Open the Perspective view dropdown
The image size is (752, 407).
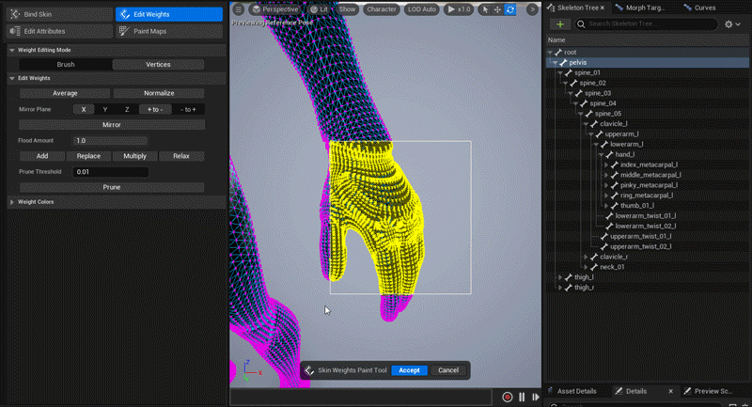[275, 9]
